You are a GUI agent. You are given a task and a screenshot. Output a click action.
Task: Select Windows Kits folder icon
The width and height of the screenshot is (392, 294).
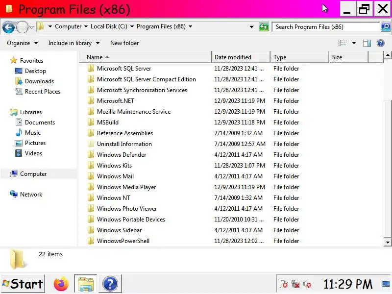click(x=91, y=165)
